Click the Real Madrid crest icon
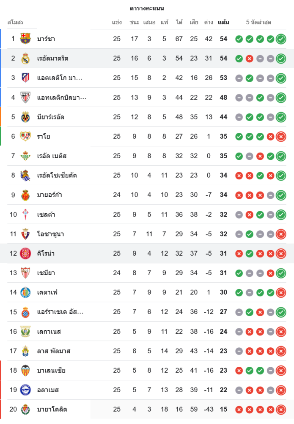 coord(25,59)
